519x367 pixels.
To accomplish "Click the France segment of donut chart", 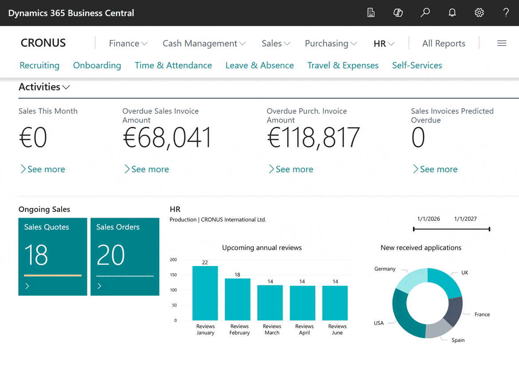I will (454, 312).
